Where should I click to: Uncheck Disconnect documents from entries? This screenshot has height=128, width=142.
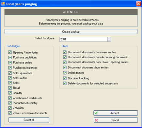pos(65,67)
